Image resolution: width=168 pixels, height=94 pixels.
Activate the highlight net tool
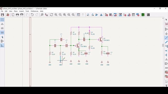pos(166,24)
